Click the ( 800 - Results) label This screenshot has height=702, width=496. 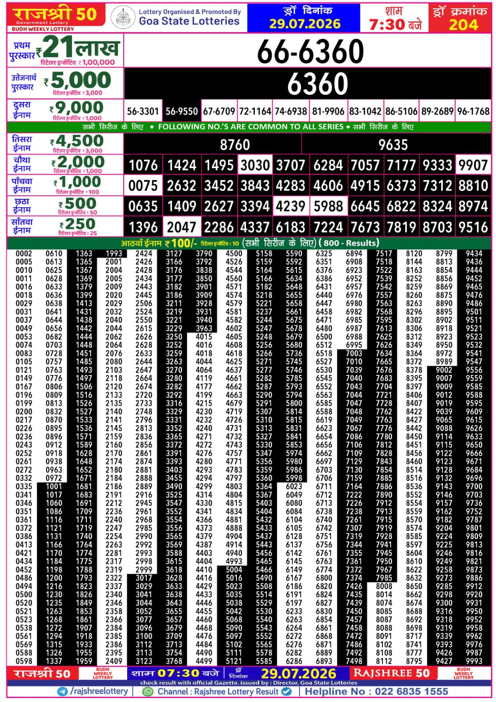click(349, 243)
